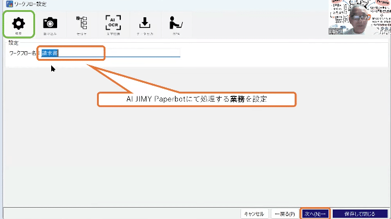Select the camera import step
Image resolution: width=391 pixels, height=219 pixels.
(50, 24)
